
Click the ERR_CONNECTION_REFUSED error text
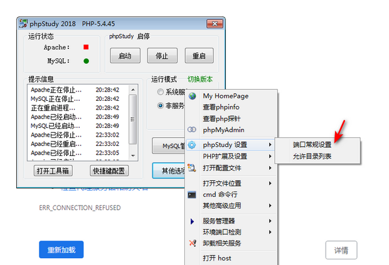80,208
